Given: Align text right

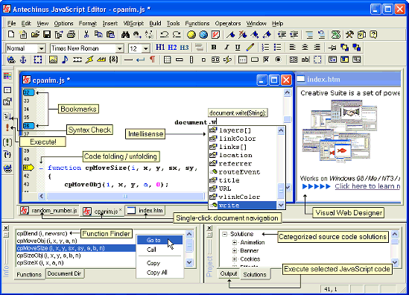Looking at the screenshot, I should 317,47.
